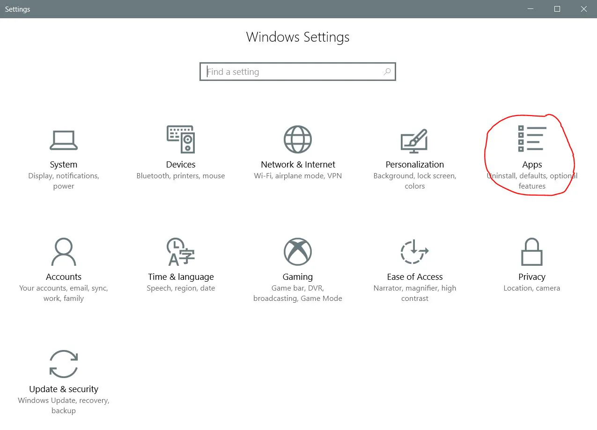
Task: Click 'Background, lock screen, colors' description
Action: coord(415,181)
